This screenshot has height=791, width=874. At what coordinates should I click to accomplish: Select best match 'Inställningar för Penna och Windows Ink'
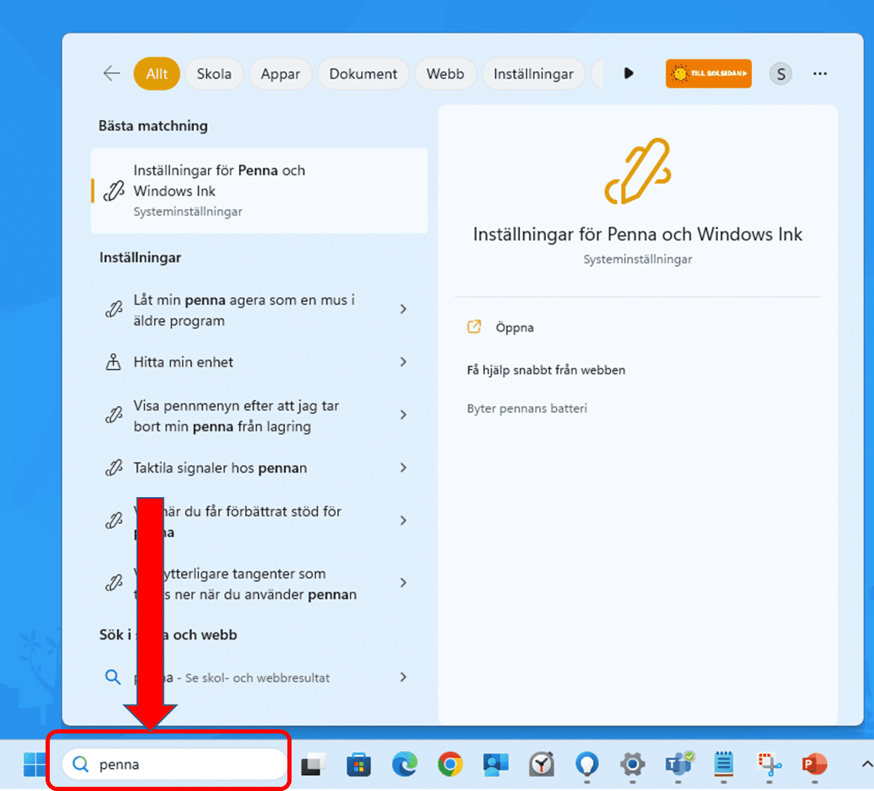tap(259, 191)
